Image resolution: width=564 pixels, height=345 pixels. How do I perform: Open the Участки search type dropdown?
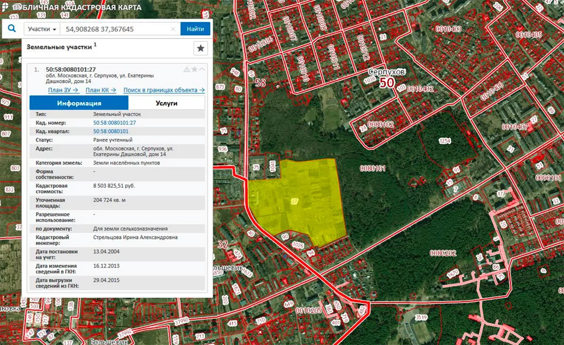42,29
